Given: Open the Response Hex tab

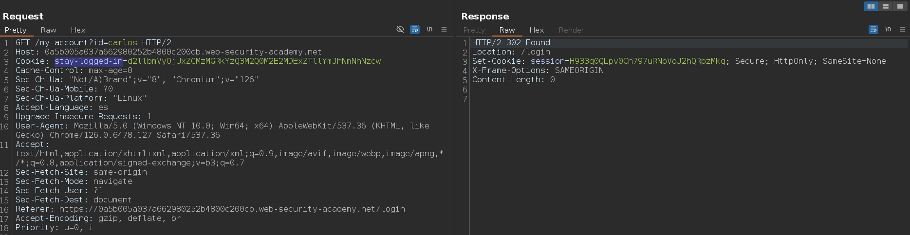Looking at the screenshot, I should (x=537, y=30).
